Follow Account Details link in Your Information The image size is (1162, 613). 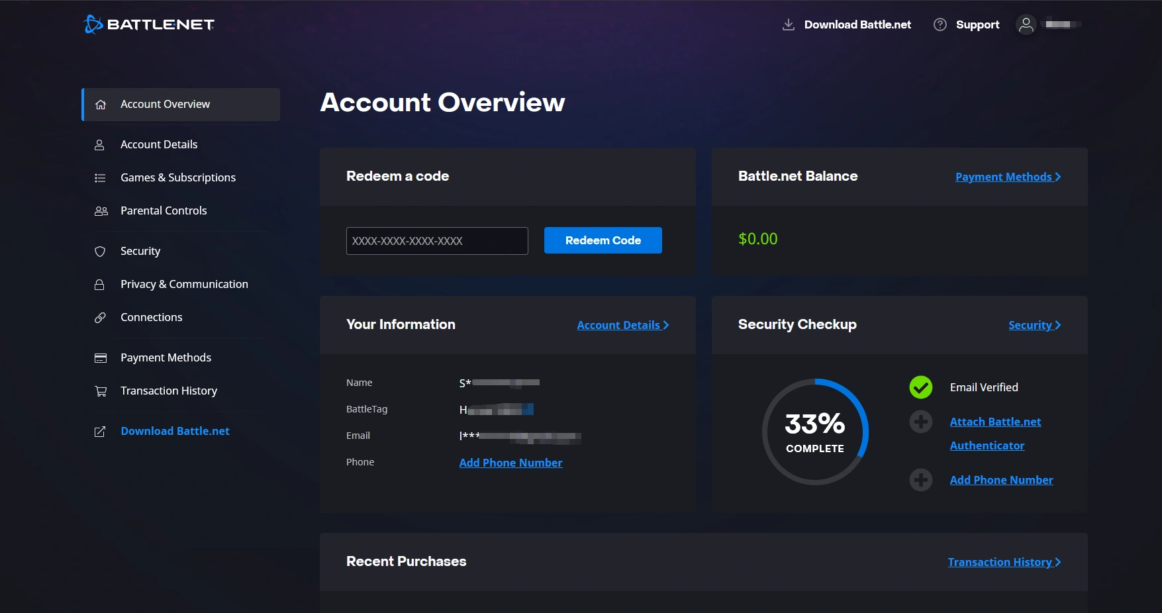pos(623,325)
